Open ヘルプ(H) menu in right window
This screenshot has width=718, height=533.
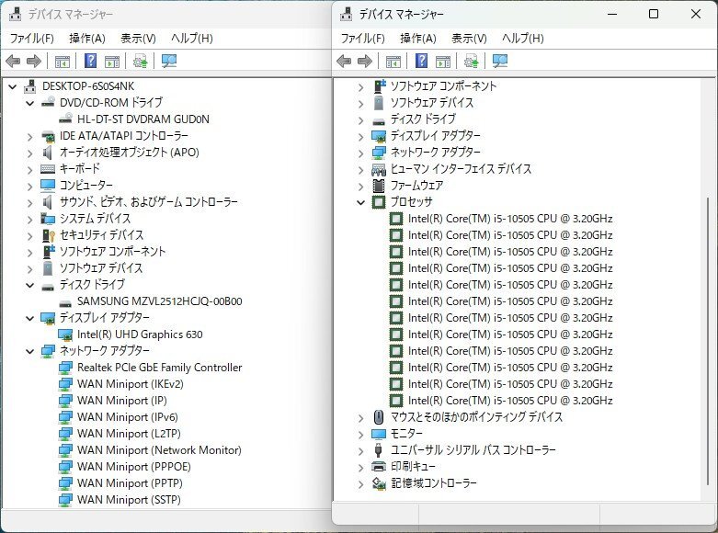(522, 39)
